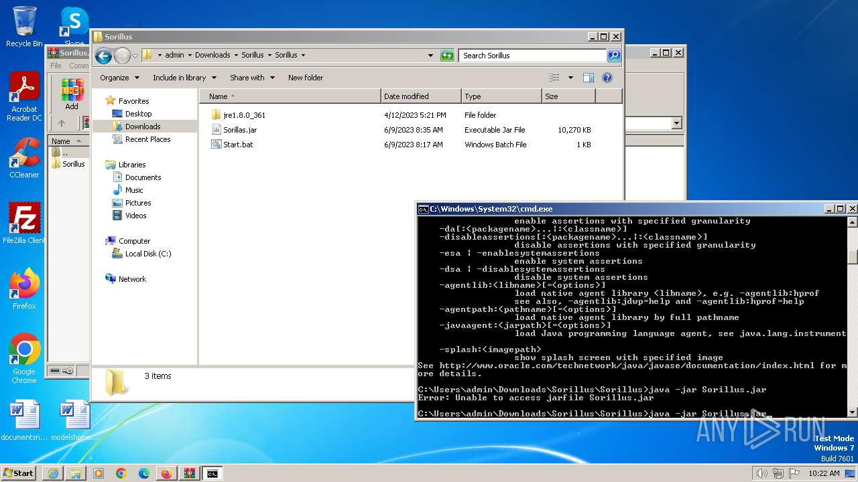This screenshot has width=858, height=482.
Task: Click the Start button
Action: (19, 473)
